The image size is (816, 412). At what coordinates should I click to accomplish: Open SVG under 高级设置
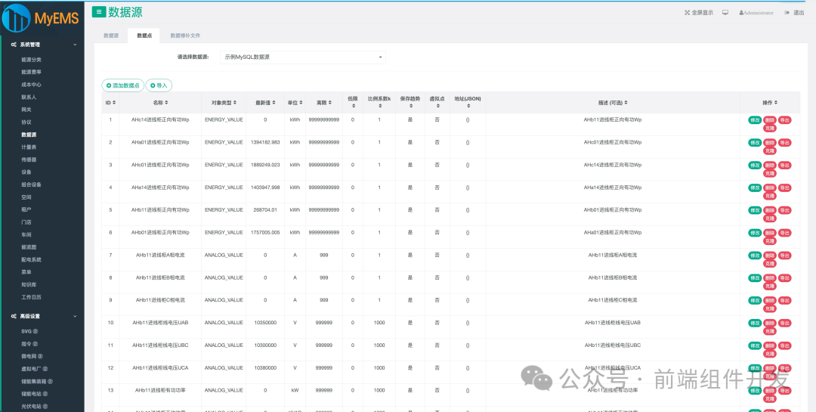click(29, 331)
